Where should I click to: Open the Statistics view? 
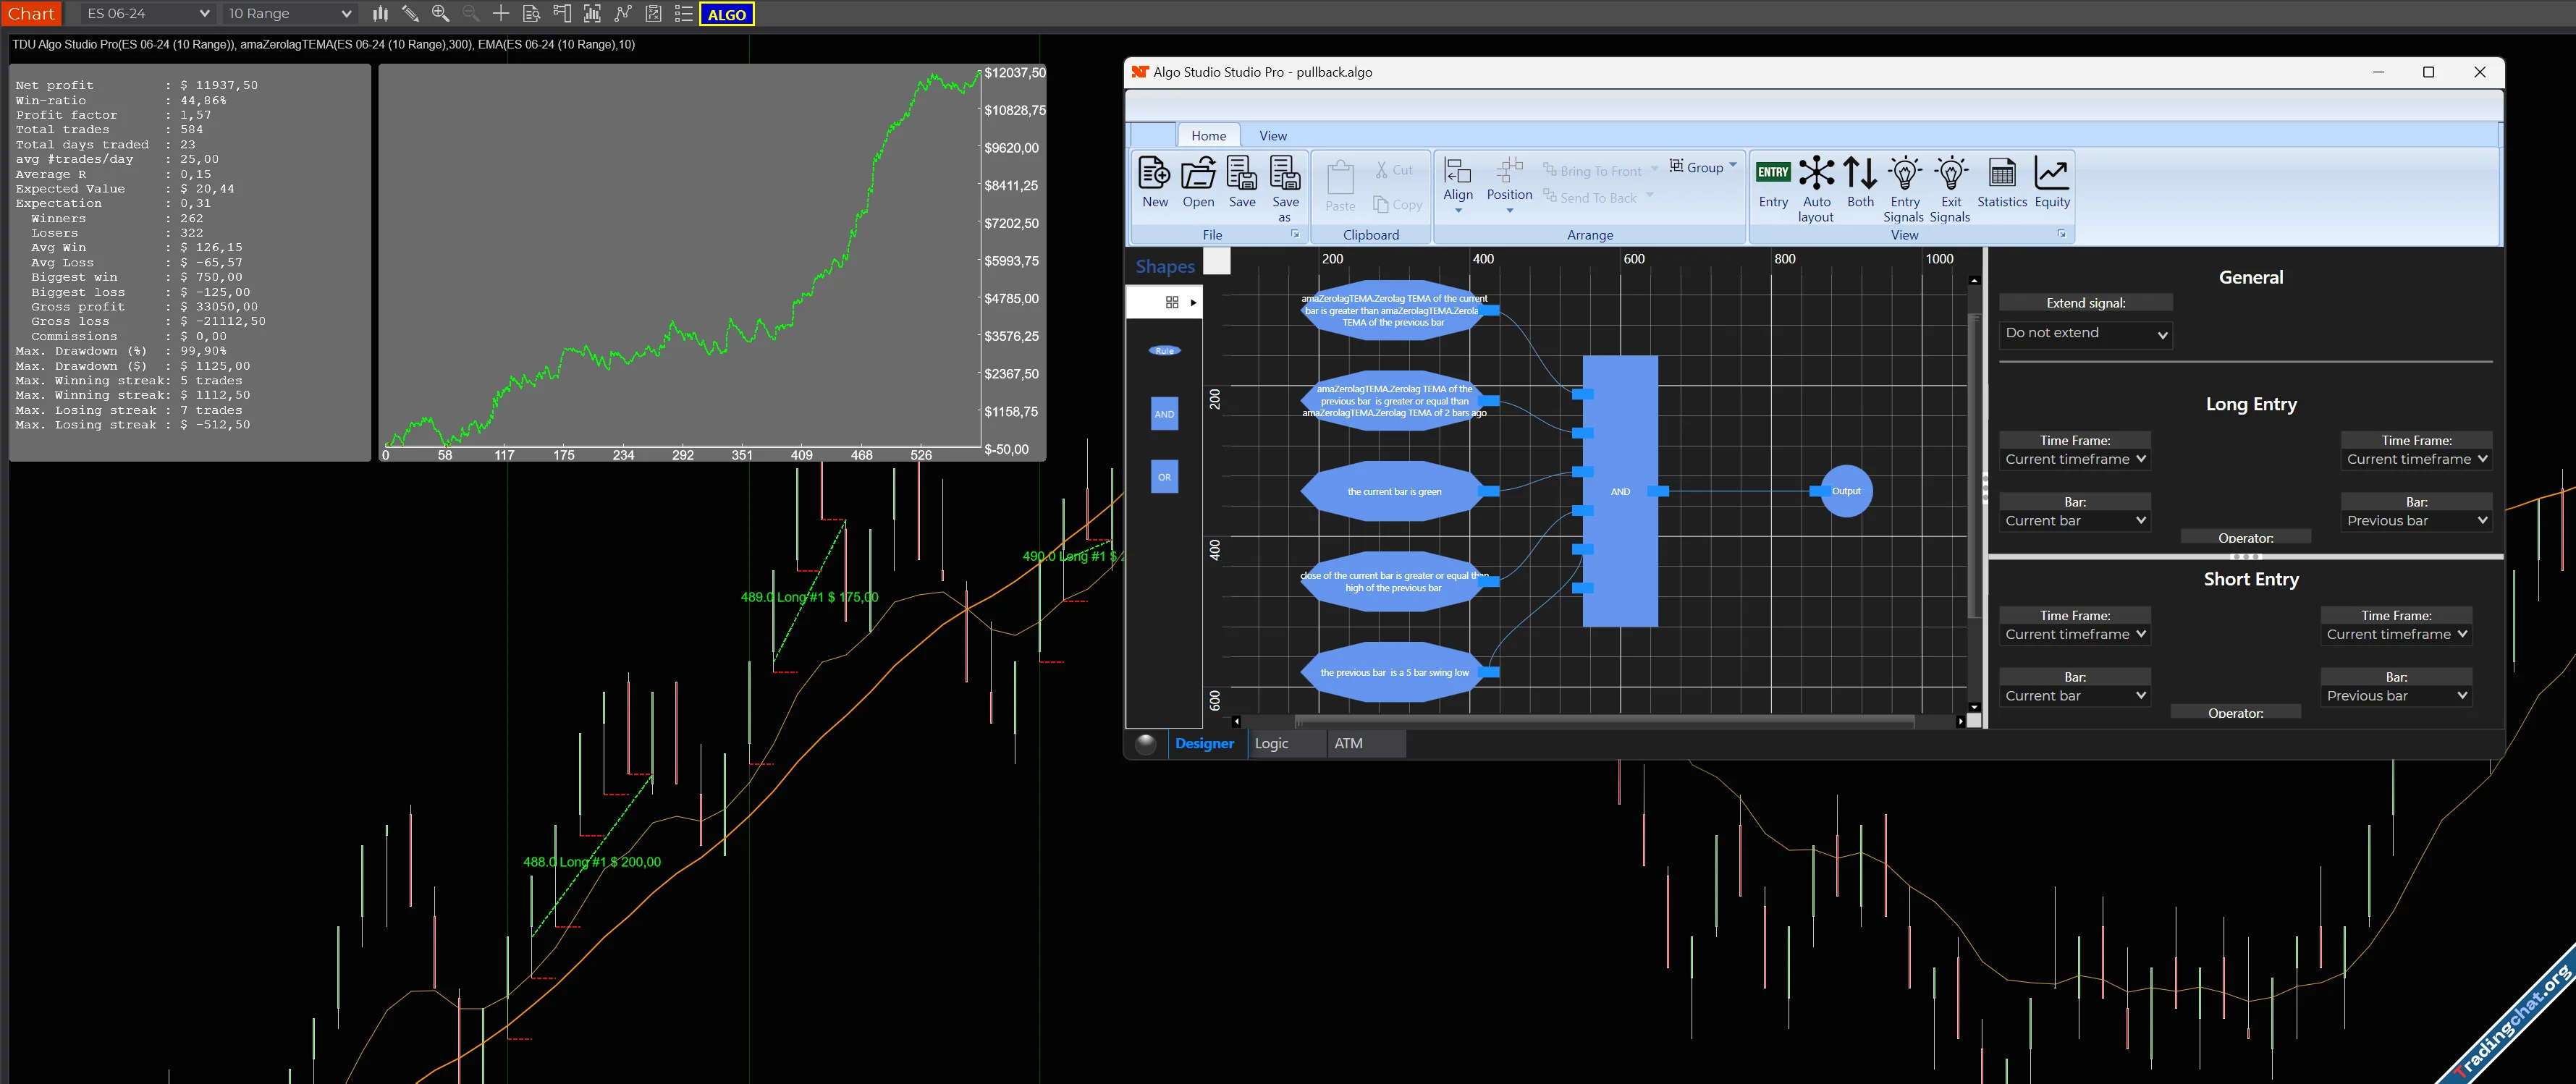click(x=2001, y=175)
